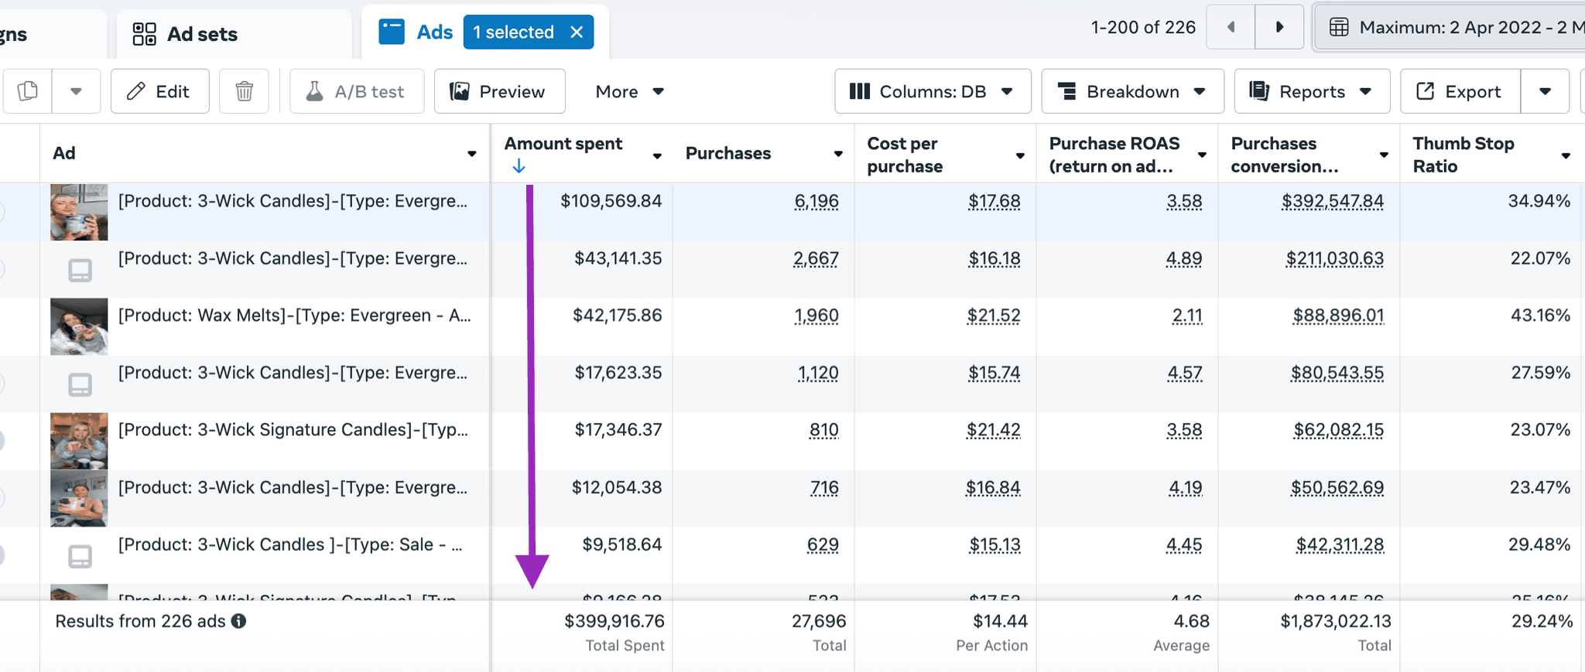Open the Purchase ROAS column menu arrow

[1202, 155]
